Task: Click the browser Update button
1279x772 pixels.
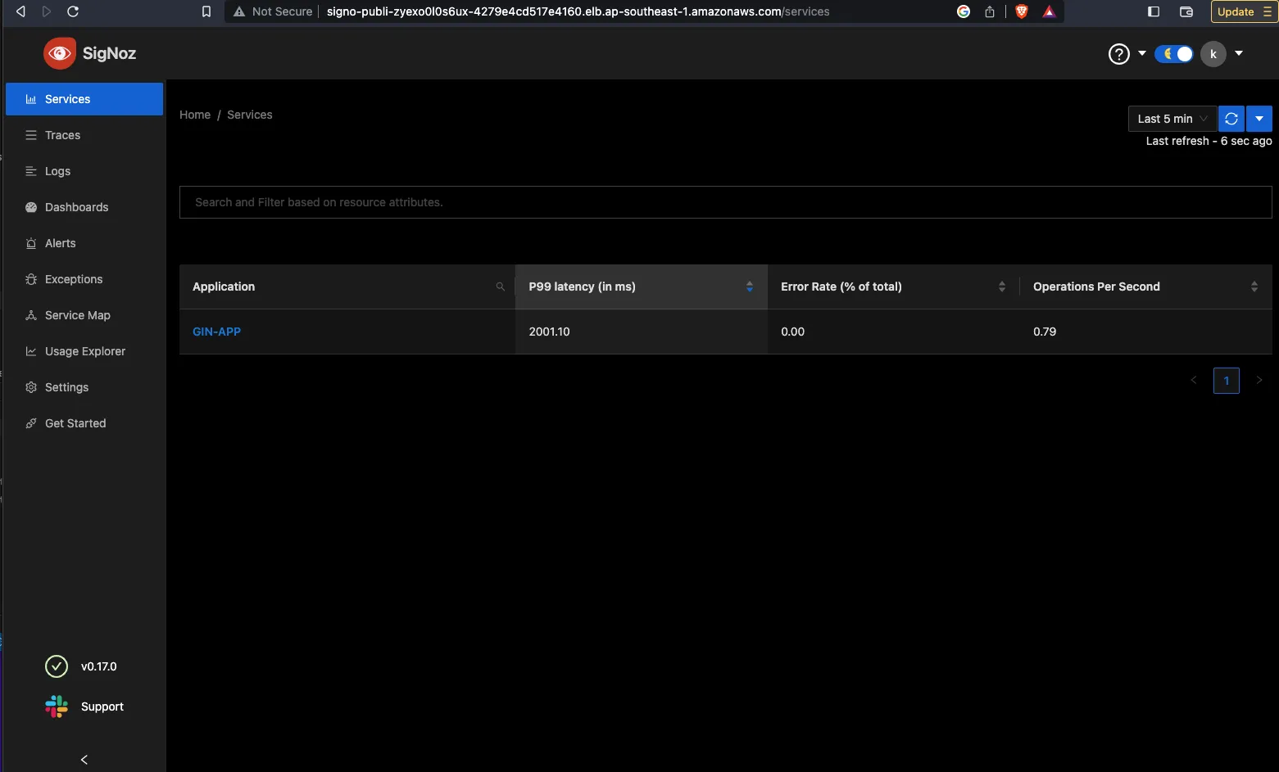Action: tap(1245, 11)
